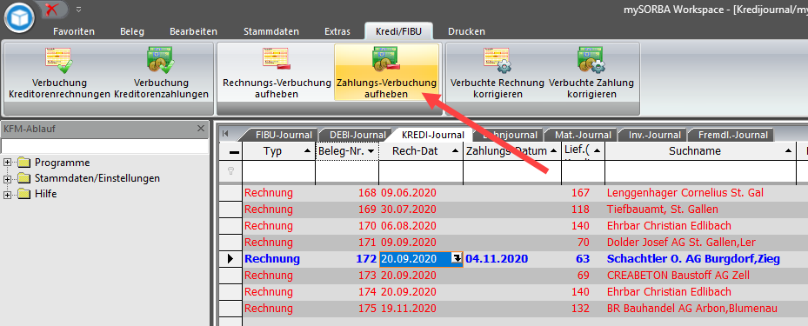The height and width of the screenshot is (326, 808).
Task: Open the quick access toolbar customize arrow
Action: pos(78,10)
